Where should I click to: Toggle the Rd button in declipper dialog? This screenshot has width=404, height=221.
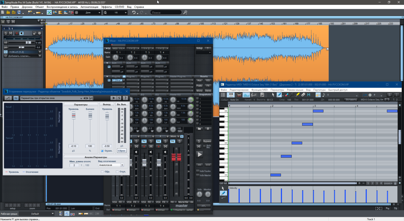16,98
